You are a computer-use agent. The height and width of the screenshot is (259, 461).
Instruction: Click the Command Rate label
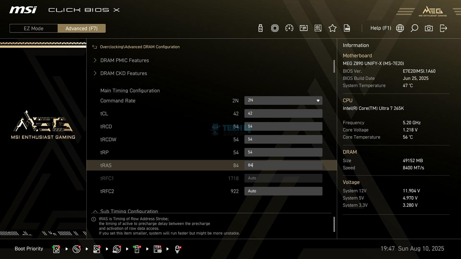point(118,101)
